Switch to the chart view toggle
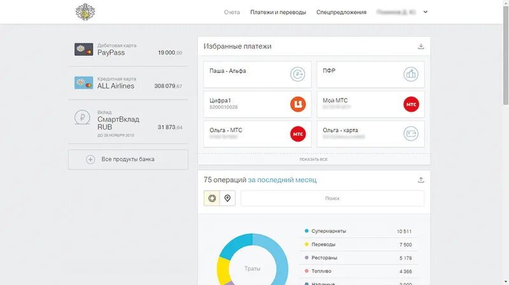 coord(212,198)
